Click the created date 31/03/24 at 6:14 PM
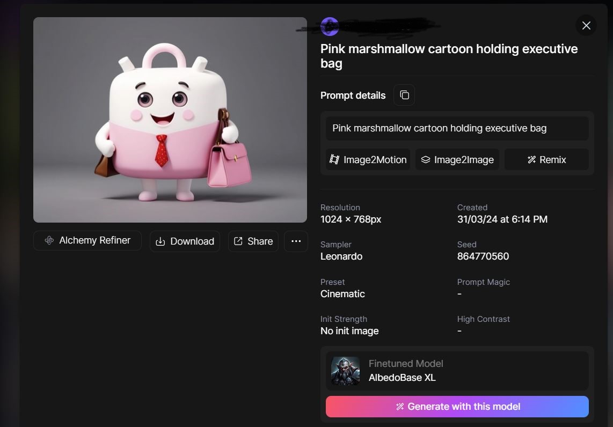Viewport: 613px width, 427px height. click(502, 219)
